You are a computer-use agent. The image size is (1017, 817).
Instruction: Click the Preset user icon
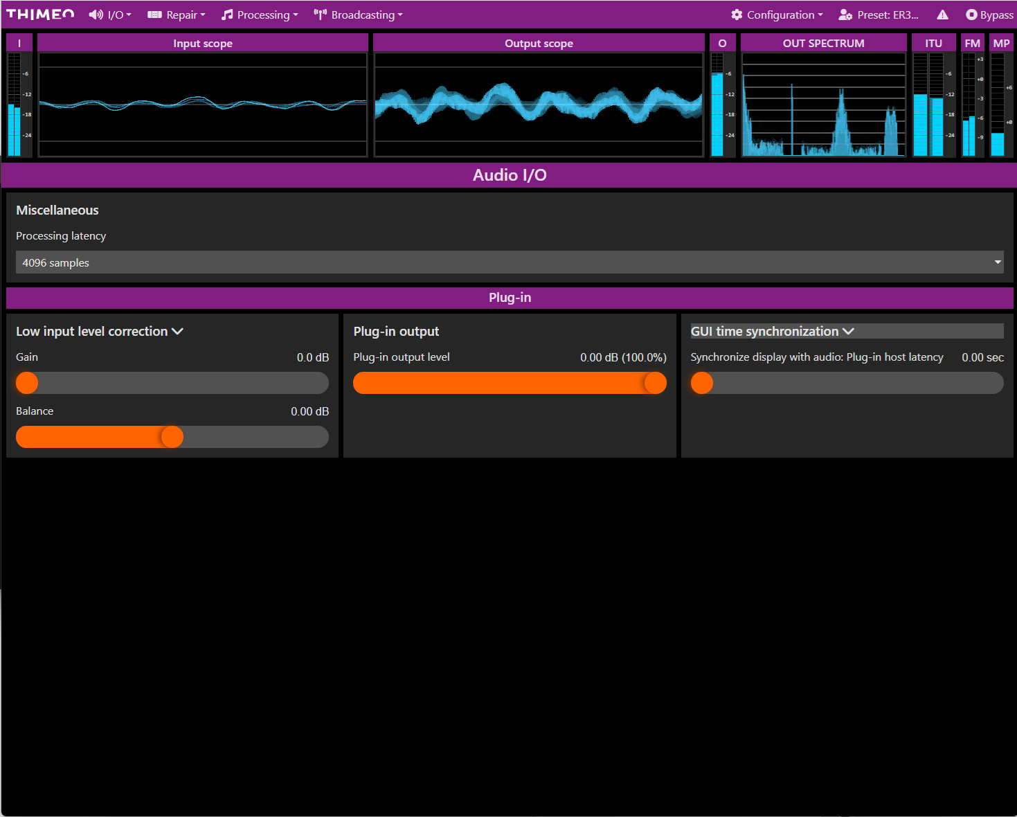(845, 15)
